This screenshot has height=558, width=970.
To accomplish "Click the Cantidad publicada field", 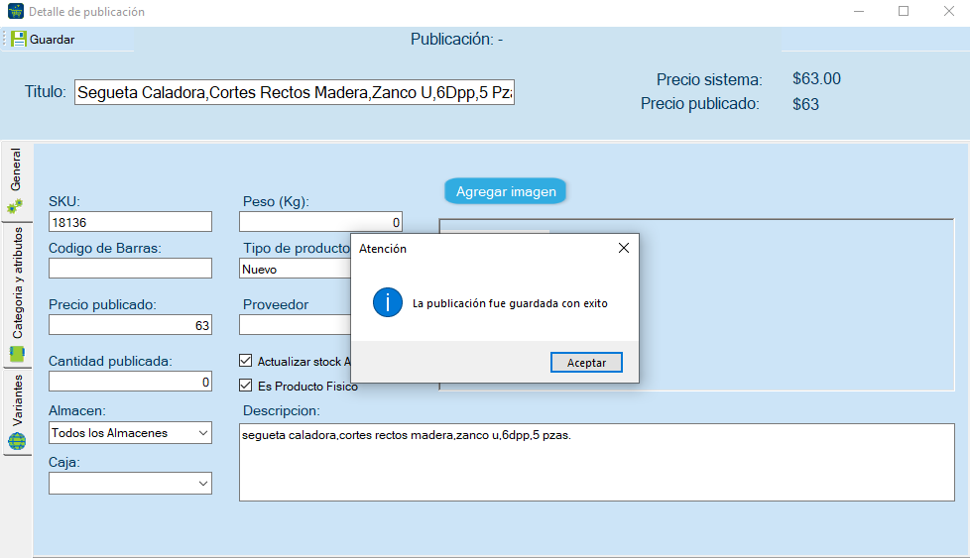I will click(130, 382).
